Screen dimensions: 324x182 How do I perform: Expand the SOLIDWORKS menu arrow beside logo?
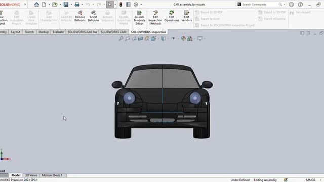pyautogui.click(x=25, y=5)
